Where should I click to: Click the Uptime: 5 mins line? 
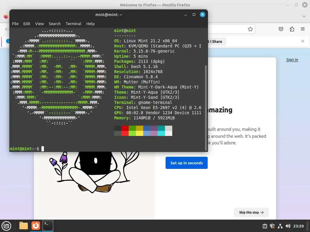tap(131, 56)
